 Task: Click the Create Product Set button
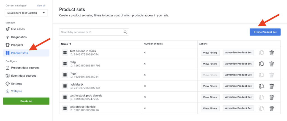pyautogui.click(x=265, y=32)
